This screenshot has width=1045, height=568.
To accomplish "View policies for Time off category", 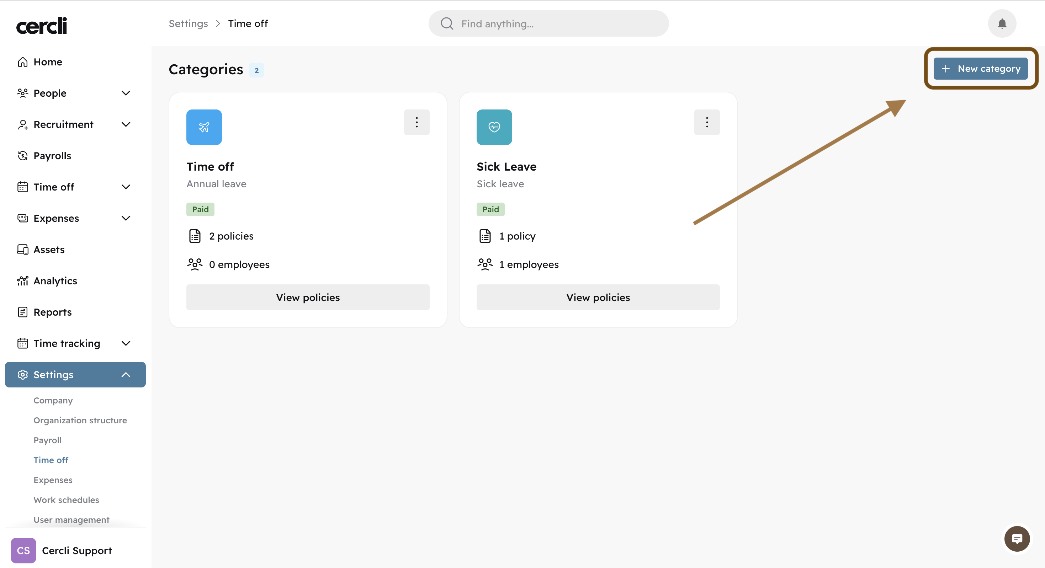I will point(308,297).
